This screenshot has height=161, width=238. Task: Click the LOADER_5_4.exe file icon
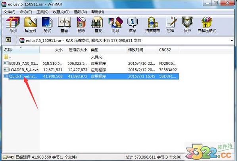coord(6,70)
